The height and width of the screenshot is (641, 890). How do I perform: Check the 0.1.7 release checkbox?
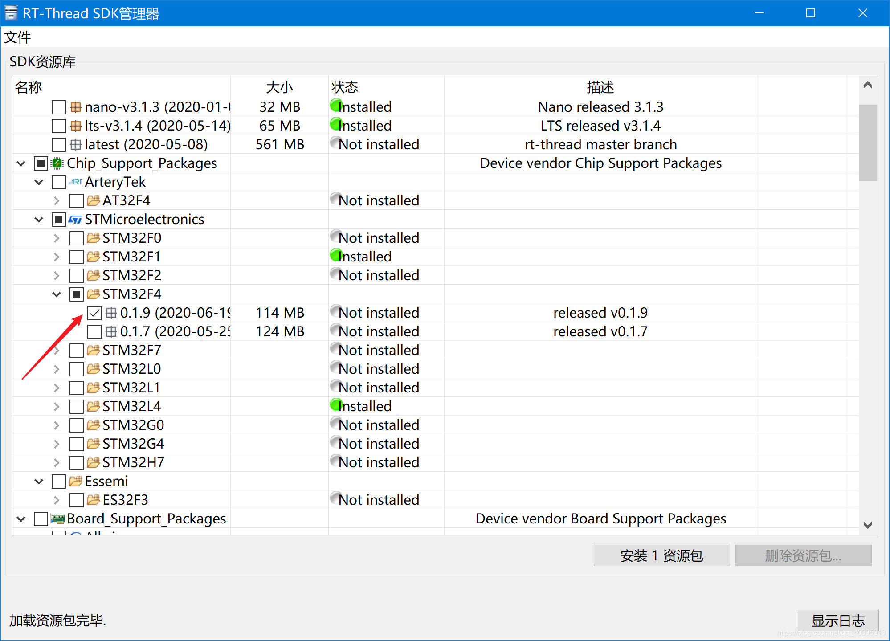pos(94,332)
